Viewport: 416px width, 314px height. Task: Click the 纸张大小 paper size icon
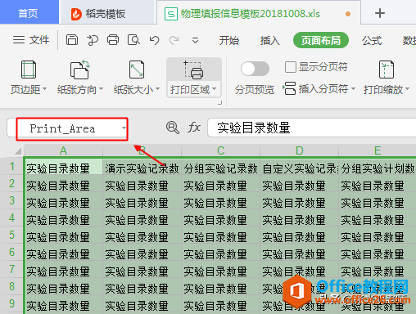pyautogui.click(x=137, y=70)
